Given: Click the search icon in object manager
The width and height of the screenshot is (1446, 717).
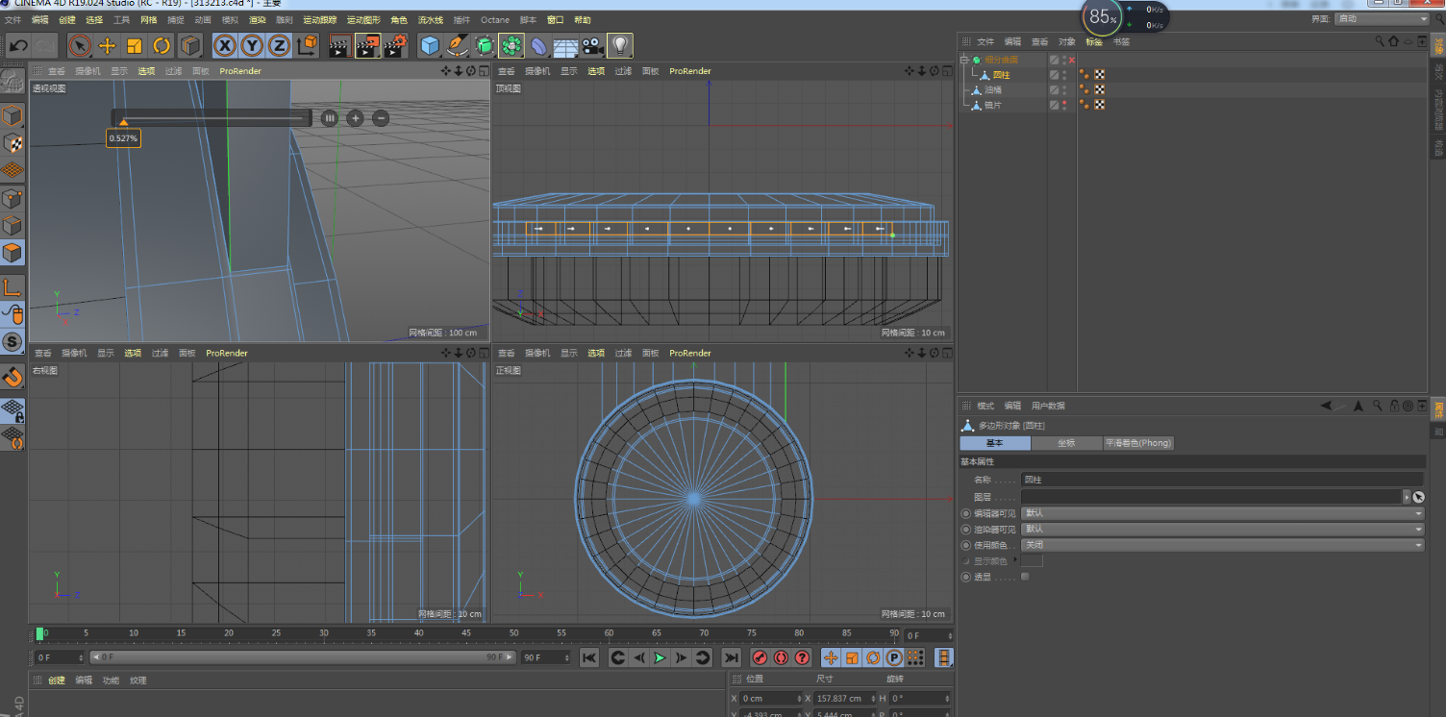Looking at the screenshot, I should point(1379,41).
